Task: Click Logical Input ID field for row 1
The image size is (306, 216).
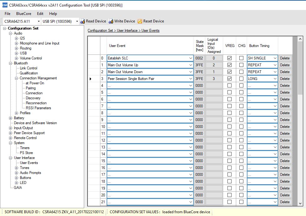Action: [214, 65]
